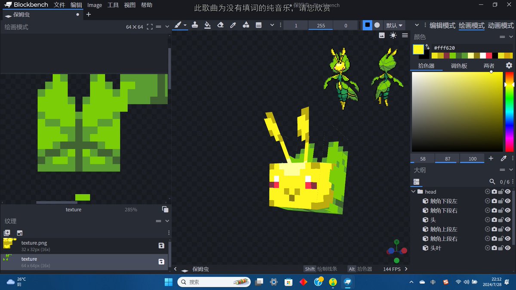This screenshot has height=290, width=516.
Task: Pick a color with the eyedropper tool
Action: 233,25
